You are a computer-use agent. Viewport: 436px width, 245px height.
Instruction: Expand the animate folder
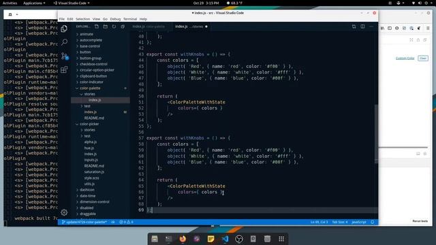click(87, 34)
